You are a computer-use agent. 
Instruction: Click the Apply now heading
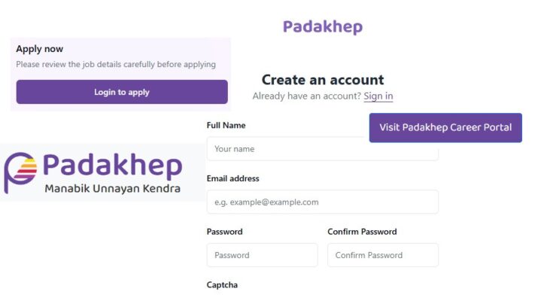pyautogui.click(x=39, y=49)
